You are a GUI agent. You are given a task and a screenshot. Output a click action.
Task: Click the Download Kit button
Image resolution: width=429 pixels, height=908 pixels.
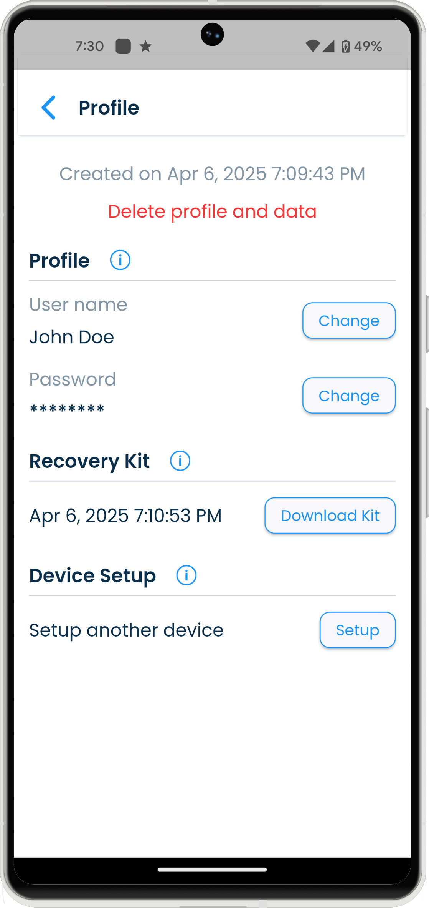(x=330, y=516)
